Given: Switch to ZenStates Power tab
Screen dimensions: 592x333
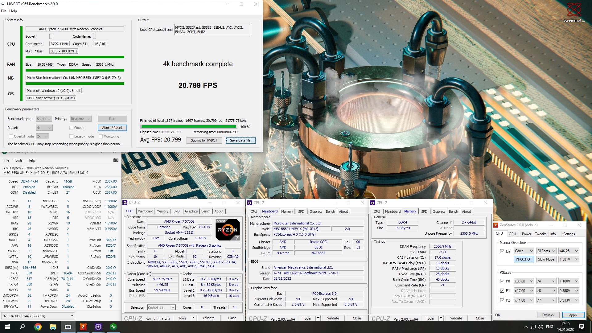Looking at the screenshot, I should 526,234.
